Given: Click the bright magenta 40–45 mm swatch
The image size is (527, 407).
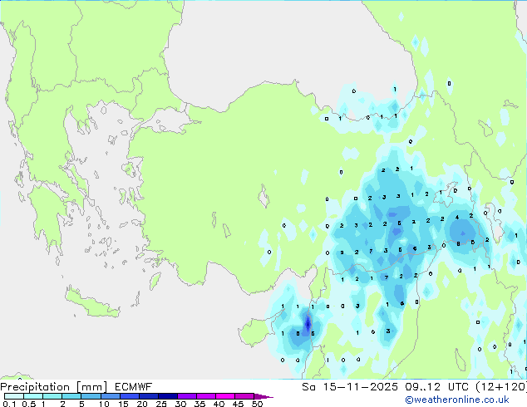Looking at the screenshot, I should (225, 396).
